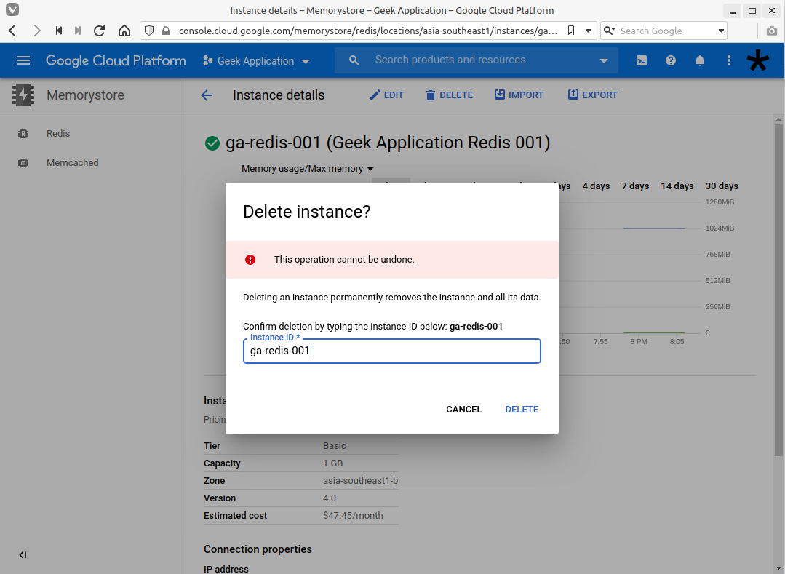The height and width of the screenshot is (574, 785).
Task: Click the more options three-dot icon
Action: click(x=728, y=60)
